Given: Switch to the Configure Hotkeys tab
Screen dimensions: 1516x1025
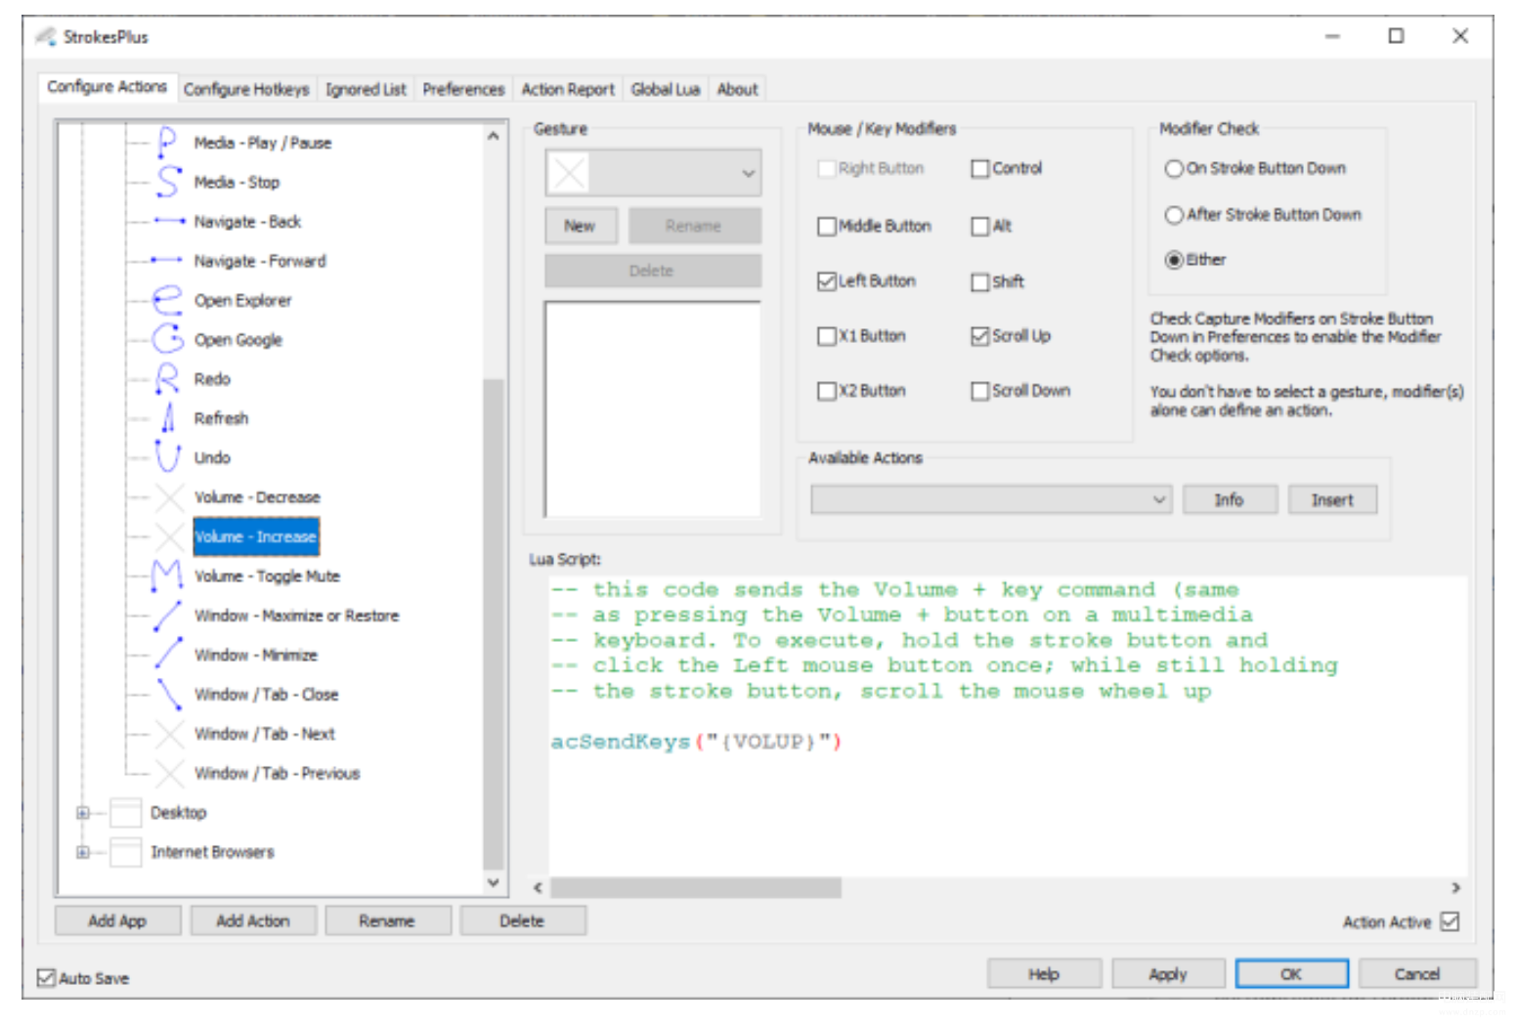Looking at the screenshot, I should tap(246, 89).
